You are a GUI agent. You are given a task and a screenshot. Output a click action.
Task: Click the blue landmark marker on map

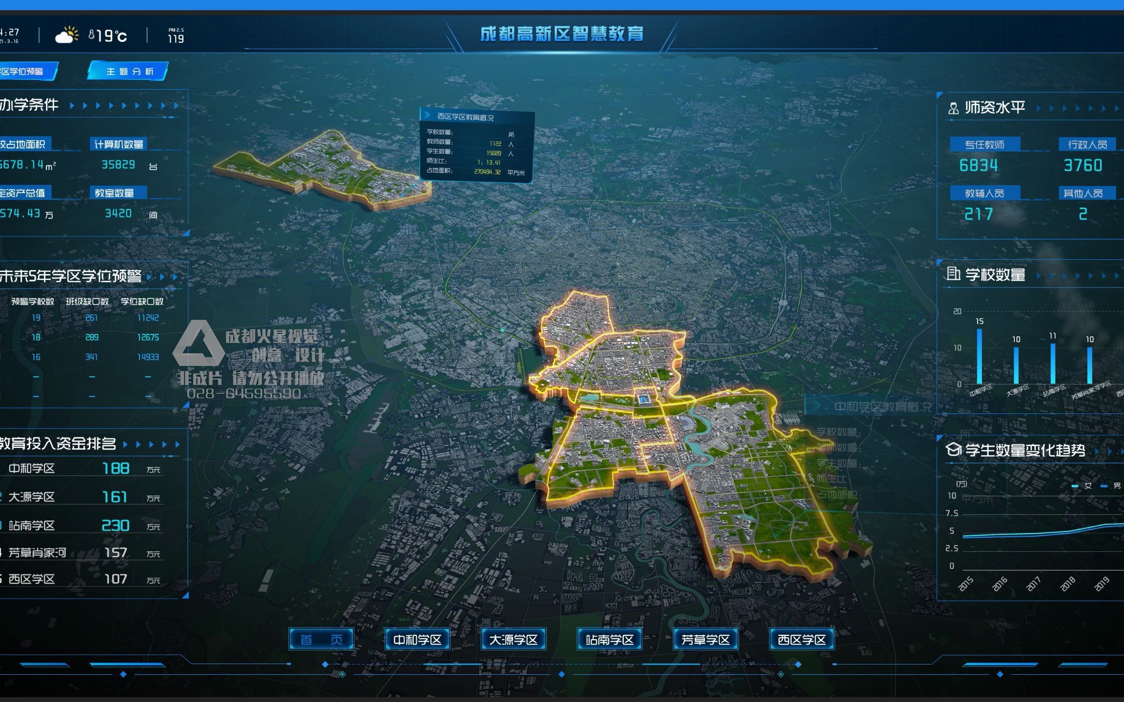643,400
